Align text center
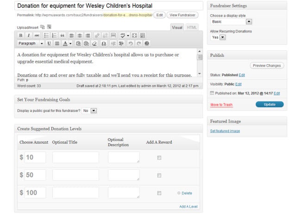The image size is (301, 214). tap(80, 36)
